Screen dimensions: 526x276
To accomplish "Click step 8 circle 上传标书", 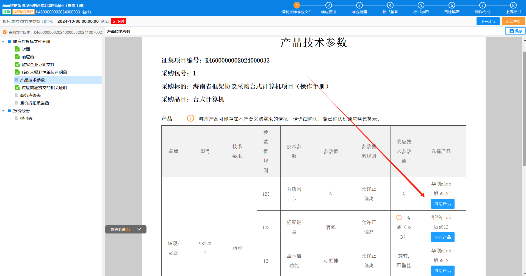I will coord(513,5).
